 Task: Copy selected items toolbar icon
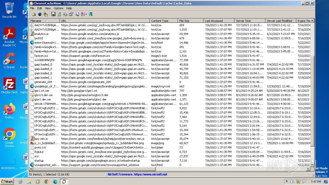65,14
